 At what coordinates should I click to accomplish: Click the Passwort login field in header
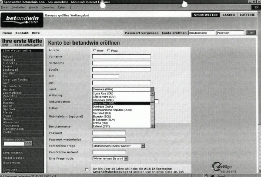pos(230,33)
